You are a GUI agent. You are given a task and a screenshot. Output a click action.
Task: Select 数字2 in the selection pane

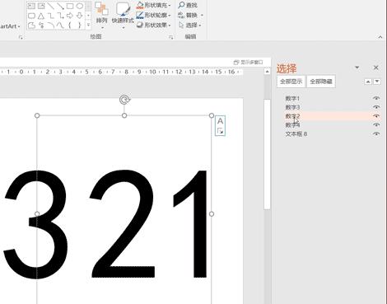pos(292,116)
